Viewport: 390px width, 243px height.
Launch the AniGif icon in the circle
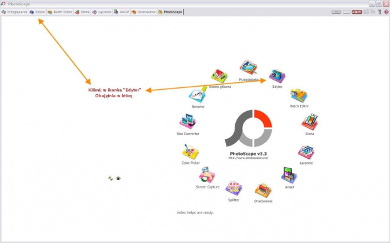tap(289, 175)
